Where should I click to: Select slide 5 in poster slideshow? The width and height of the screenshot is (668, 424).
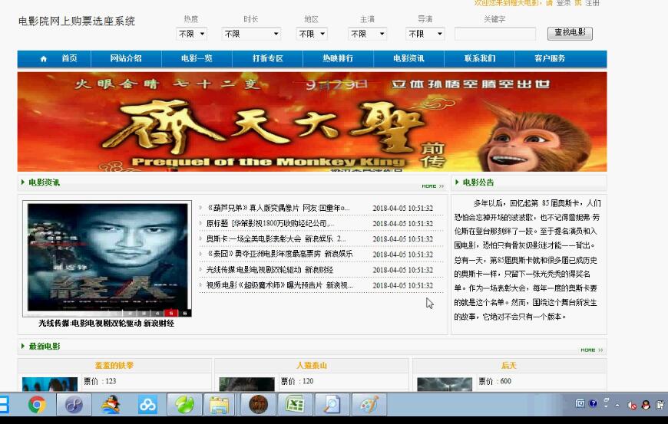pyautogui.click(x=170, y=314)
